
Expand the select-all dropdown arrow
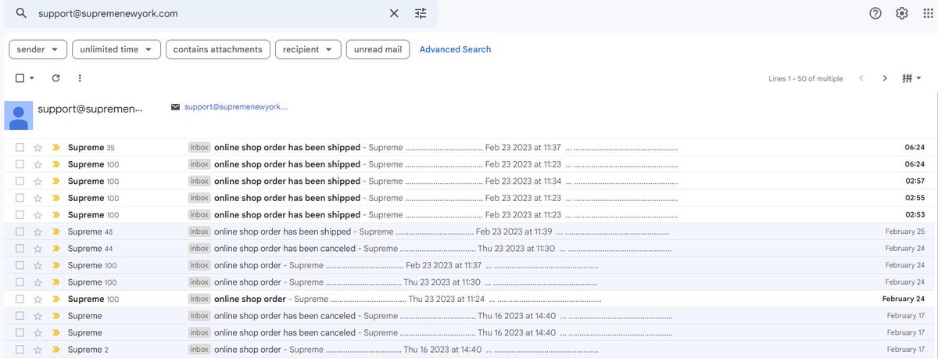pyautogui.click(x=32, y=78)
